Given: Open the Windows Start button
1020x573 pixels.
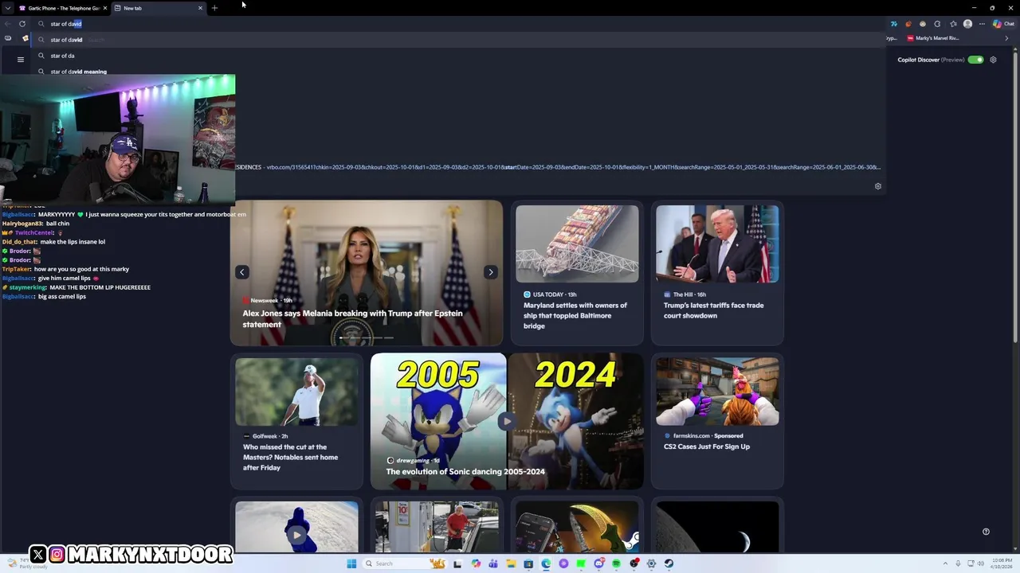Looking at the screenshot, I should pyautogui.click(x=351, y=563).
